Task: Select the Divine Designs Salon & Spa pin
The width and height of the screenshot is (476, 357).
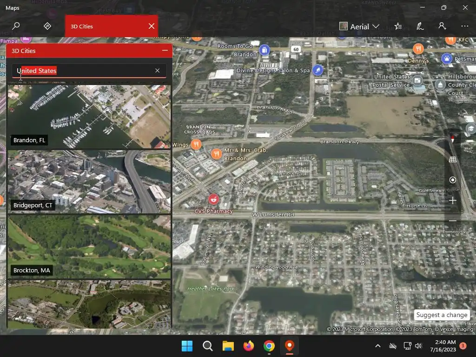Action: click(317, 70)
